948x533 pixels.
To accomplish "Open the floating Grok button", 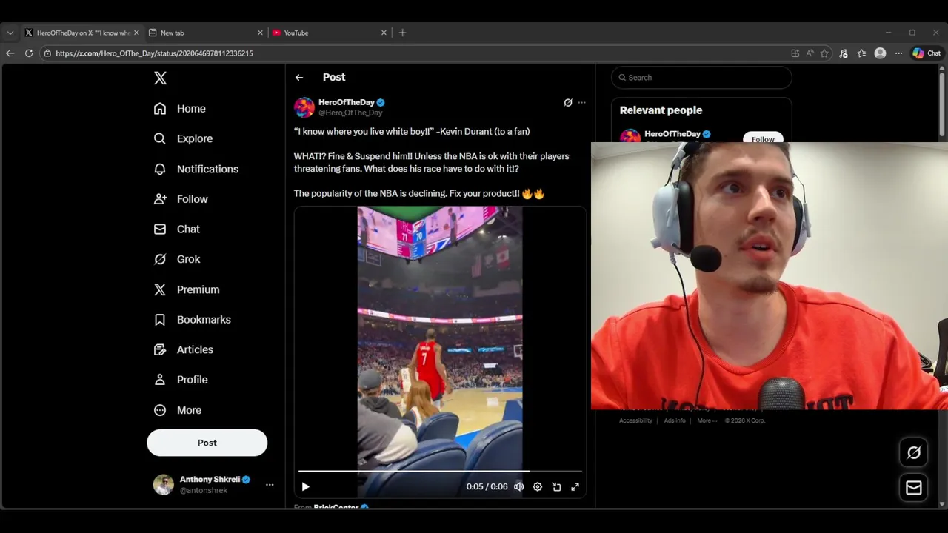I will pos(914,453).
